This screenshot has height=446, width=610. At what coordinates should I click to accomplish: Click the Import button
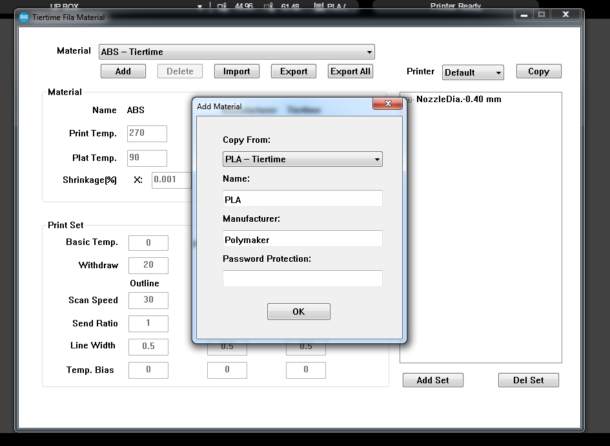coord(236,71)
